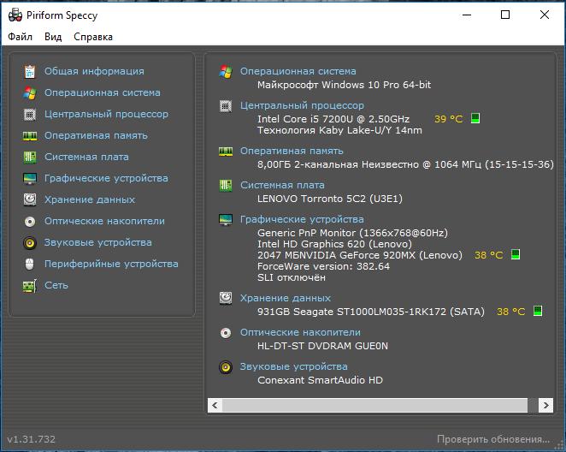This screenshot has height=452, width=566.
Task: Click the disc icon in summary panel
Action: [x=226, y=332]
